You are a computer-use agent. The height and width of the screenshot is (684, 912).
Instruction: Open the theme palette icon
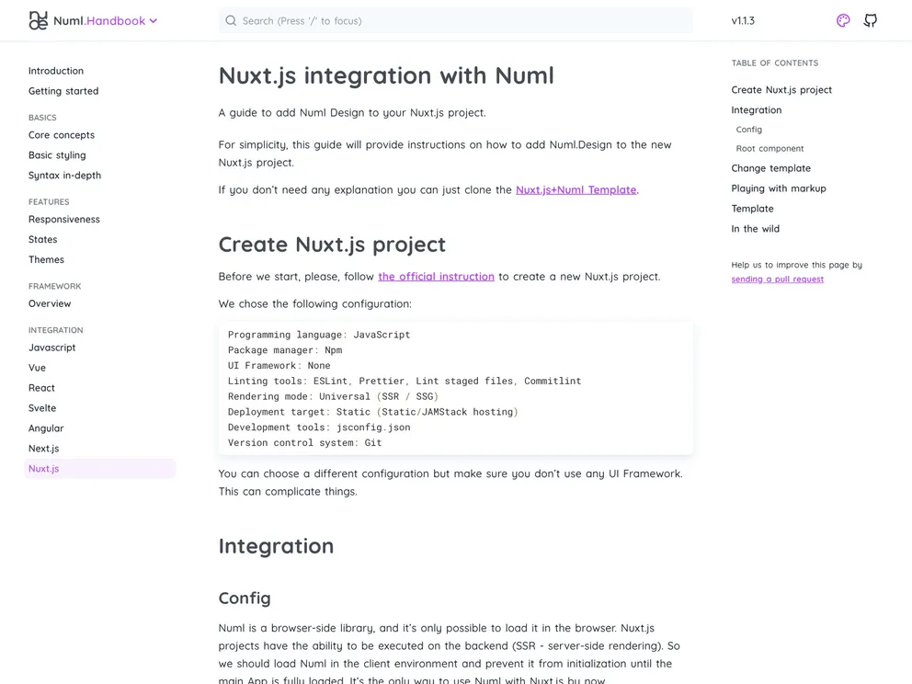pyautogui.click(x=843, y=20)
